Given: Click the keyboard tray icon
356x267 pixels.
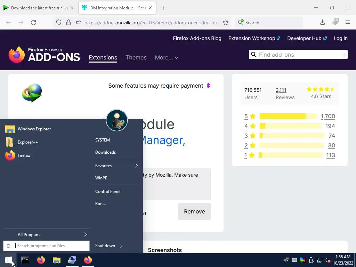Looking at the screenshot, I should click(x=294, y=260).
